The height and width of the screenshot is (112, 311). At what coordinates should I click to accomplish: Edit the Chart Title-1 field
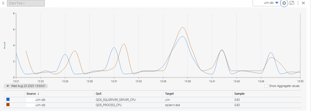(x=26, y=3)
